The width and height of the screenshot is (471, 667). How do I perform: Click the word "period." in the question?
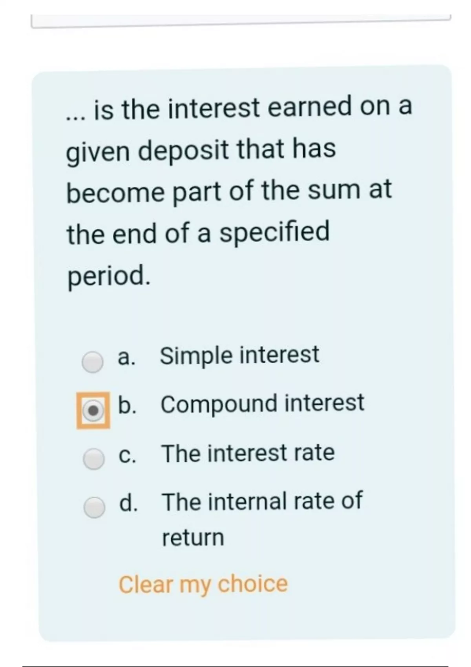click(109, 275)
